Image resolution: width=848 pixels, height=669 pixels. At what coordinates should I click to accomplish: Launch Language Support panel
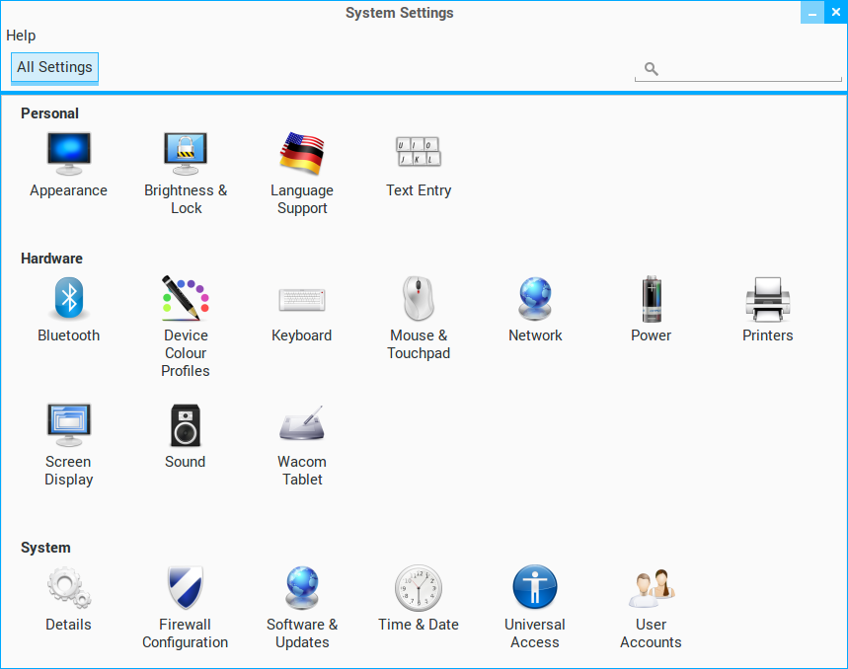tap(302, 154)
